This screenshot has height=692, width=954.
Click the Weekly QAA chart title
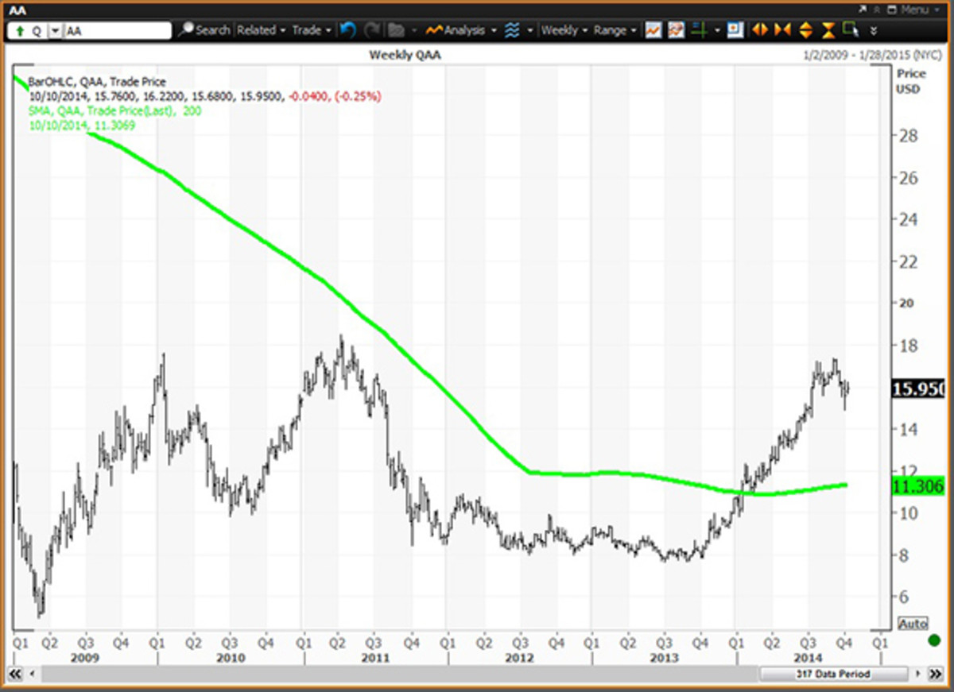coord(405,55)
